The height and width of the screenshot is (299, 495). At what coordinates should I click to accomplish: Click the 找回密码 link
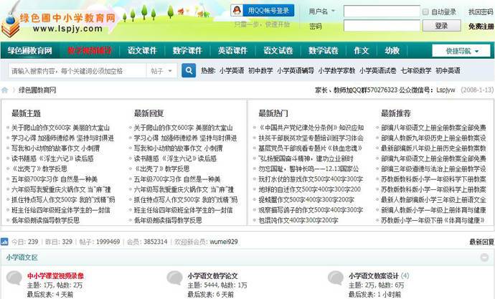(x=481, y=12)
